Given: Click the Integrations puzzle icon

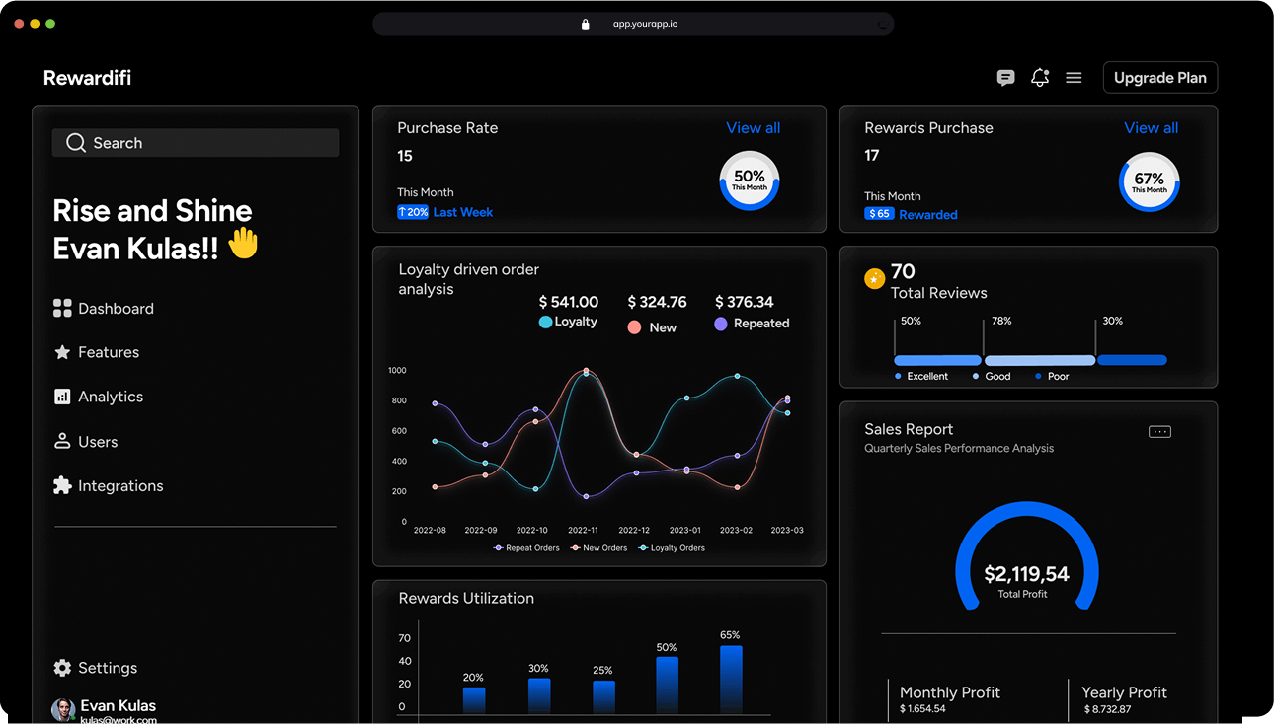Looking at the screenshot, I should 62,485.
